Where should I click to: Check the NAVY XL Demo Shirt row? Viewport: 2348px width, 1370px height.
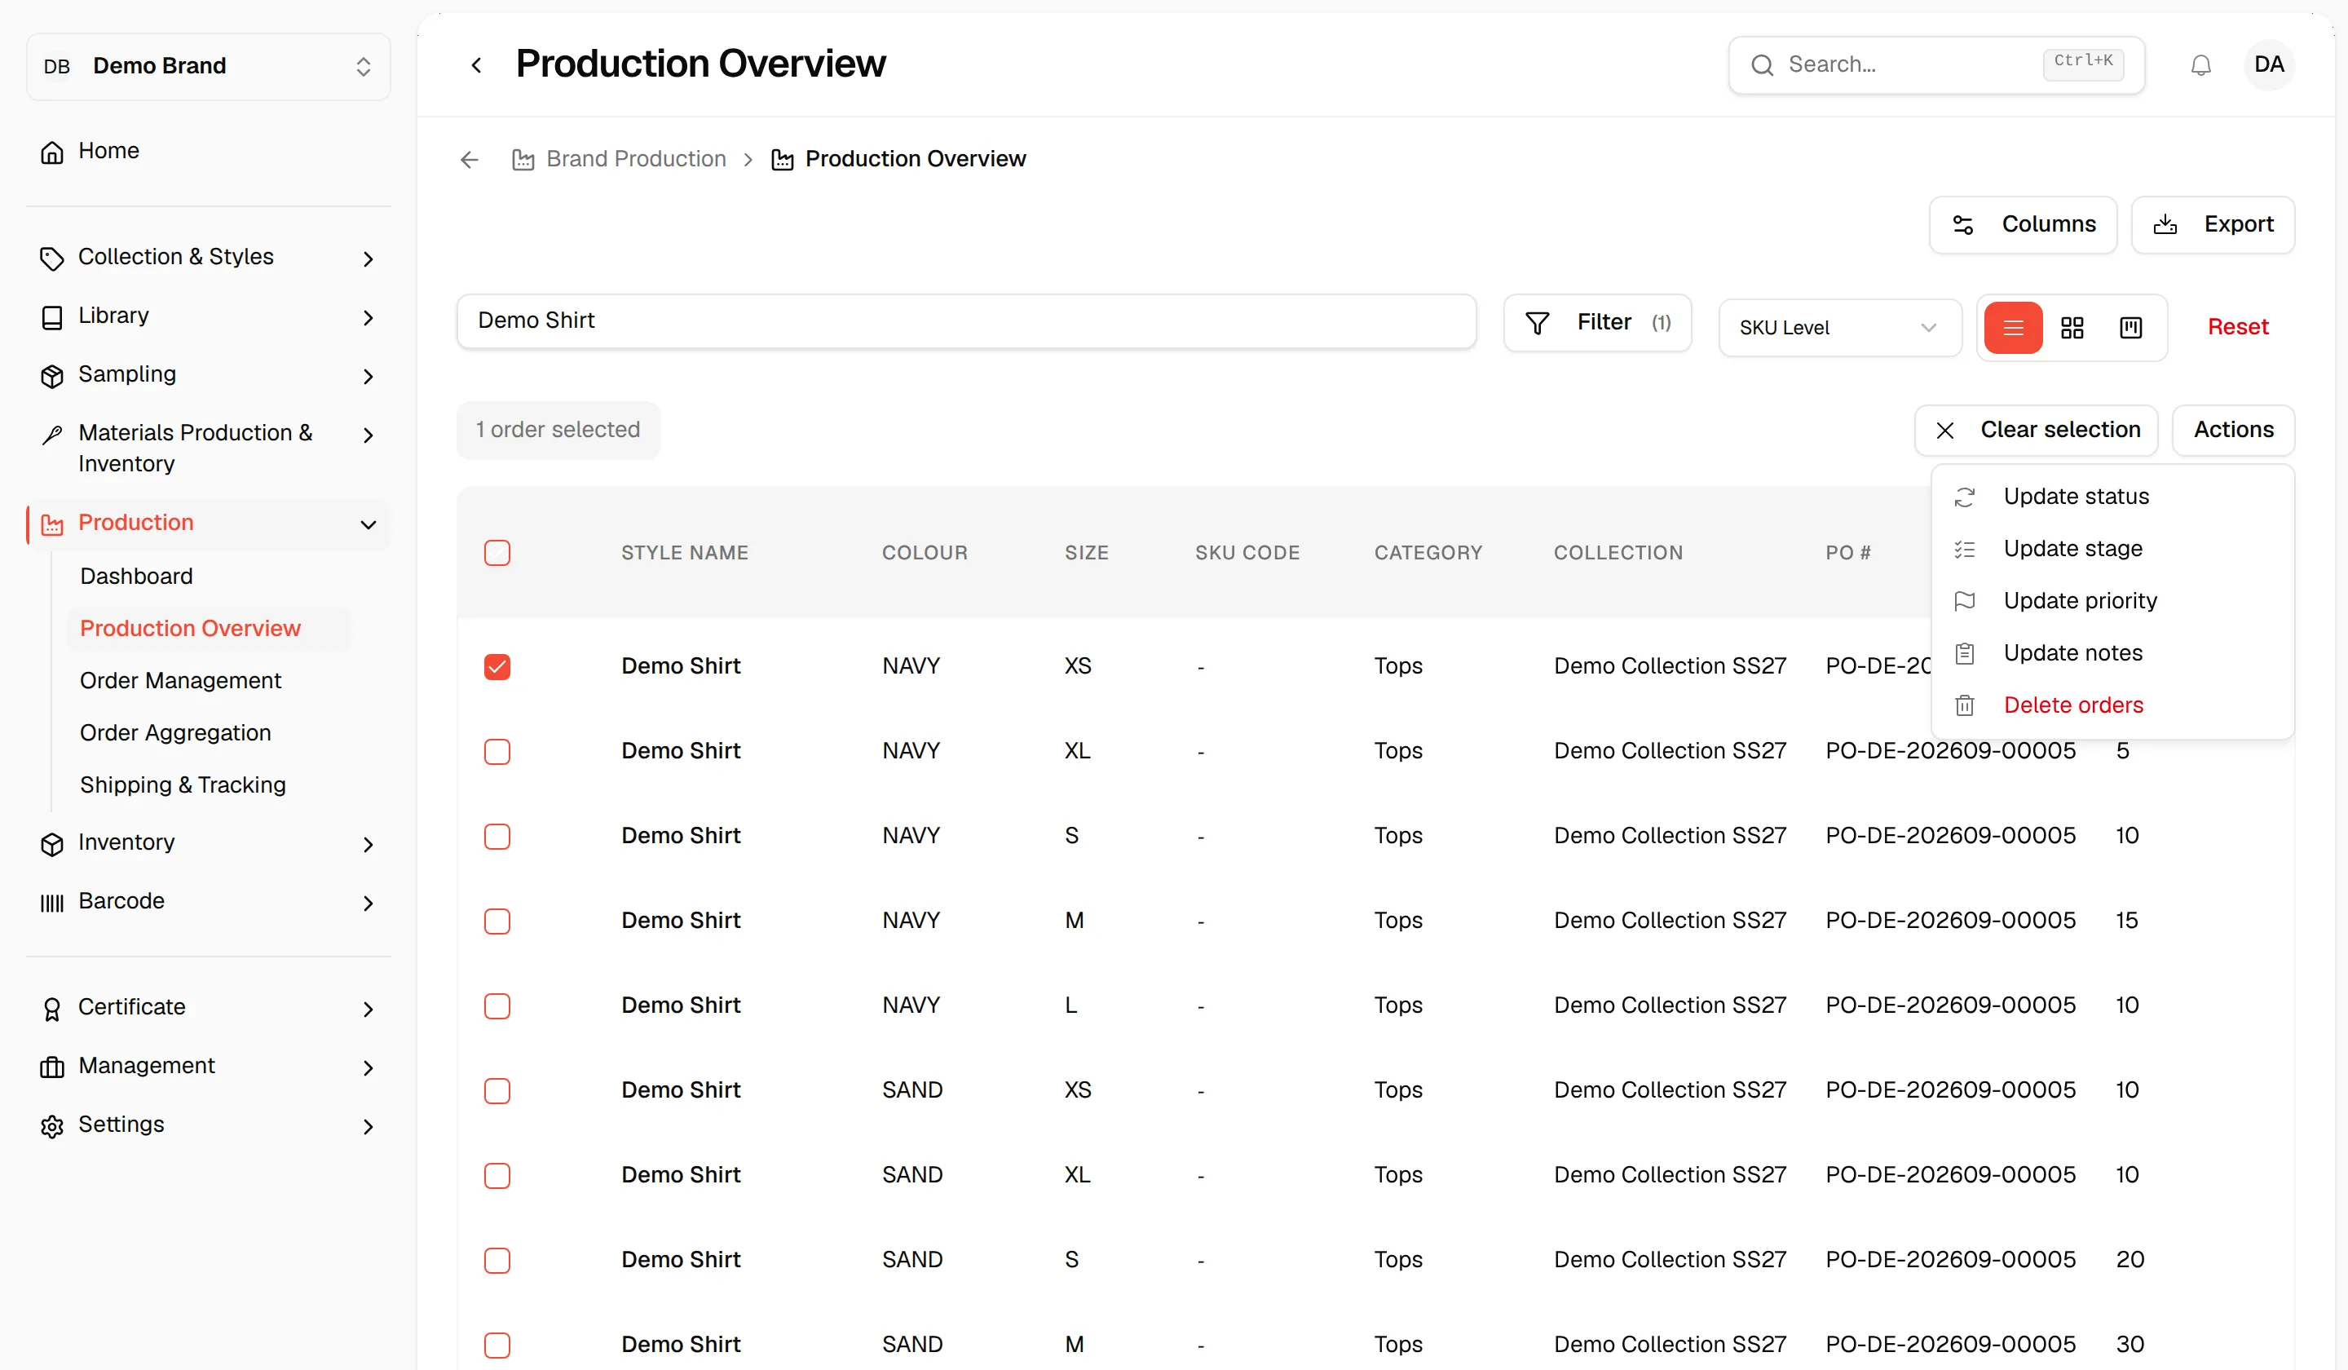point(497,751)
